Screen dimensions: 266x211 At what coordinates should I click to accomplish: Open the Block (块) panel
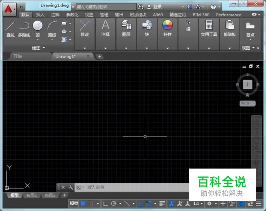point(147,28)
